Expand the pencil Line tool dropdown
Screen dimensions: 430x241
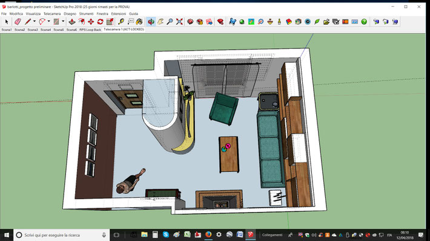[x=35, y=21]
